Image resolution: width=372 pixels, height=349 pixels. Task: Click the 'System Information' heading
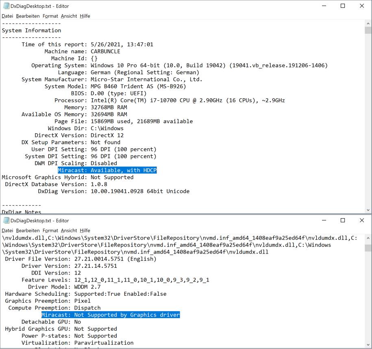pos(31,30)
